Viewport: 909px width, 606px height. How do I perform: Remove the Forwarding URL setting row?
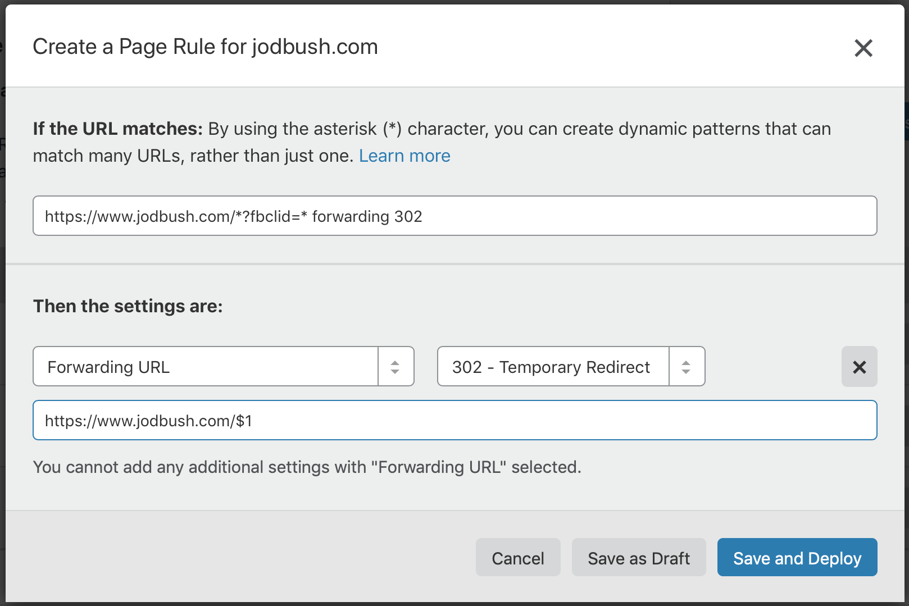(x=859, y=367)
